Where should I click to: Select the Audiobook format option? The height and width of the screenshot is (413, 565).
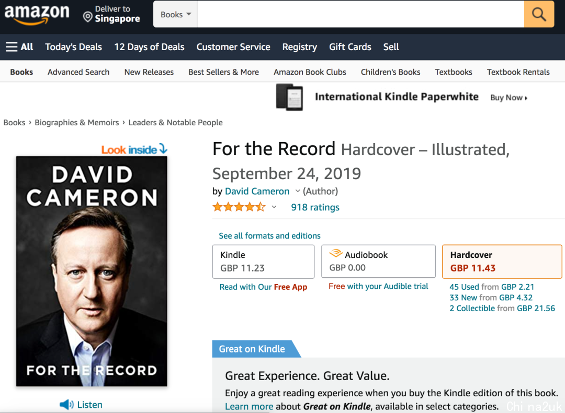[x=378, y=262]
